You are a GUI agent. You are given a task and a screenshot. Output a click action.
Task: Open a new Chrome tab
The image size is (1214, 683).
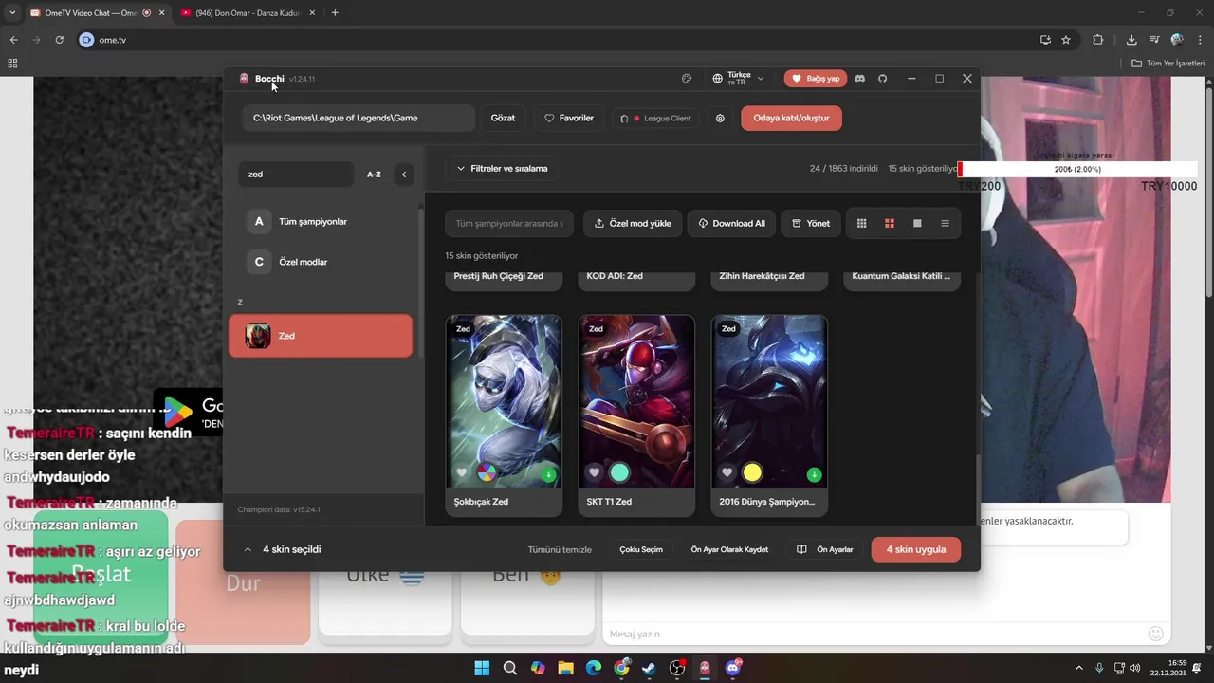[x=335, y=13]
